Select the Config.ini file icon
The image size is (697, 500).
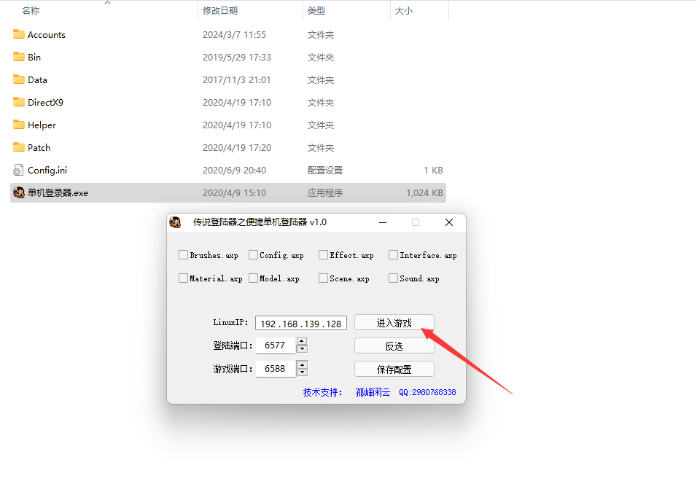point(19,170)
